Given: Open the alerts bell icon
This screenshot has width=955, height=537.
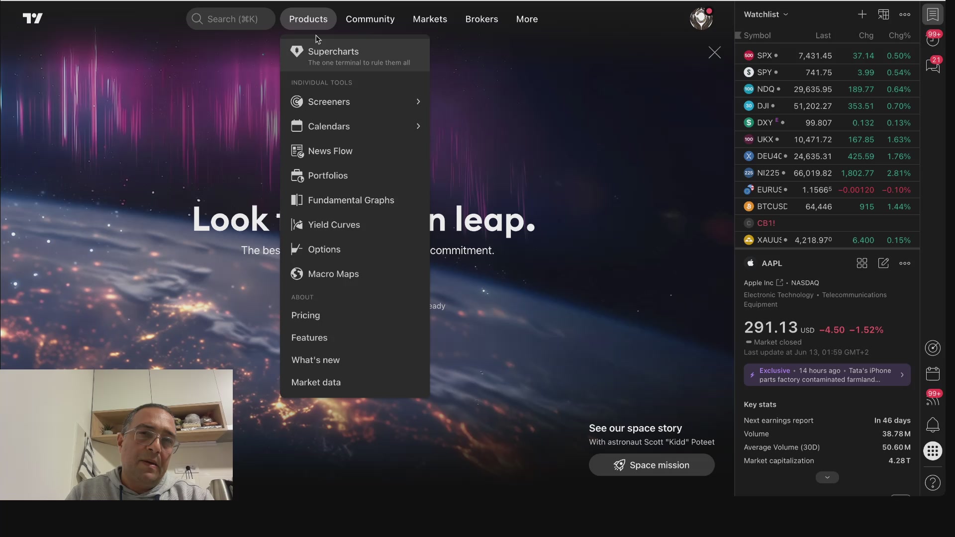Looking at the screenshot, I should [x=933, y=425].
